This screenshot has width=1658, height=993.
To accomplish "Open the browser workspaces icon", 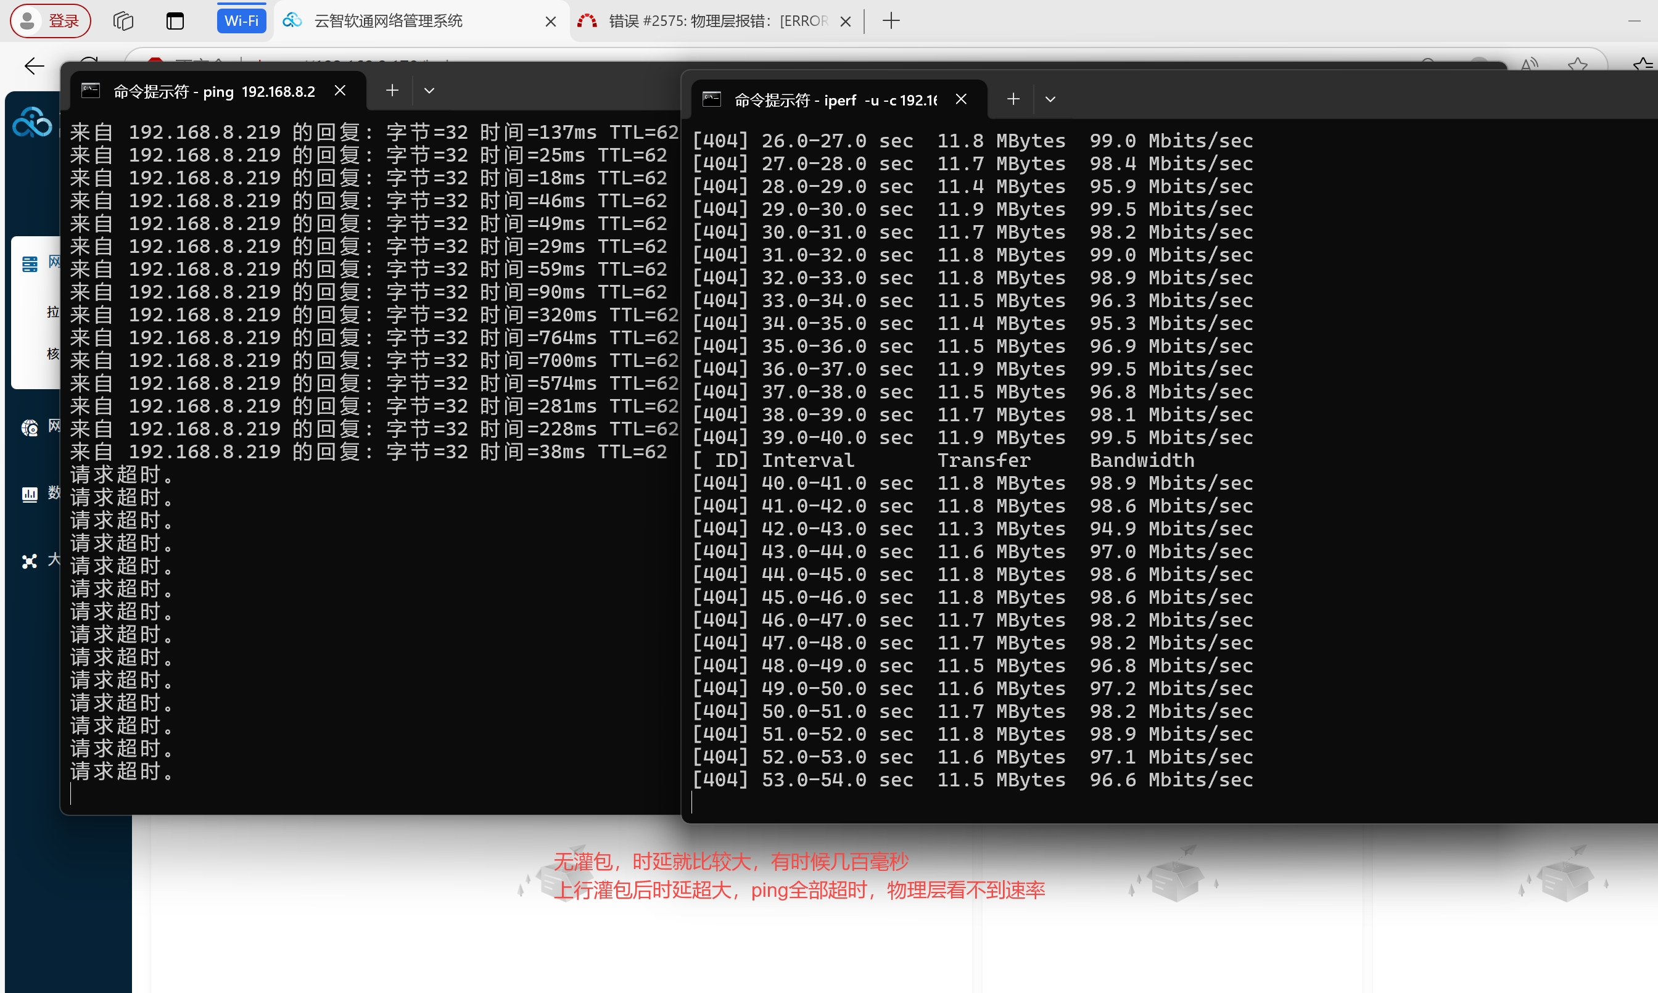I will pyautogui.click(x=123, y=22).
